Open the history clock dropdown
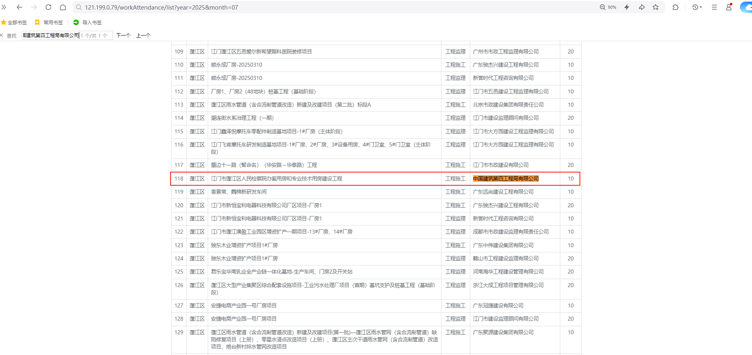The height and width of the screenshot is (355, 752). 697,7
